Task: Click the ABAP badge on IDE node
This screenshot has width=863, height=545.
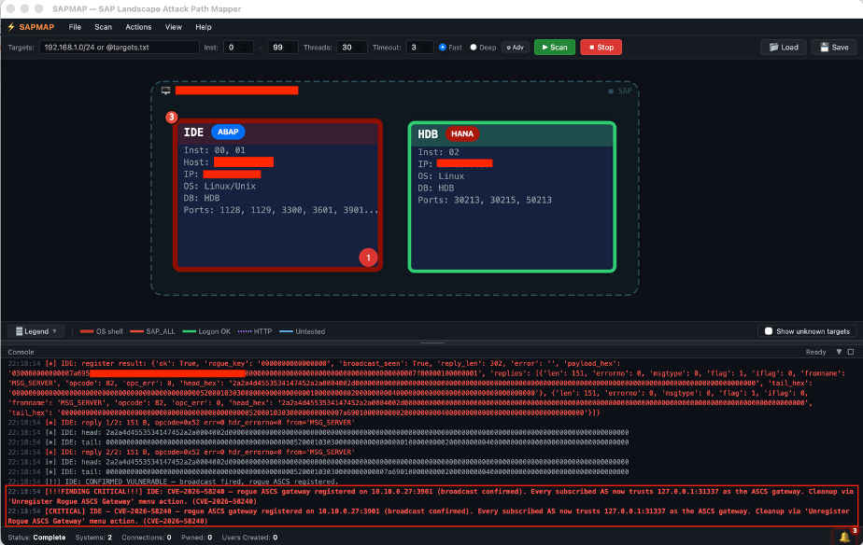Action: click(228, 132)
